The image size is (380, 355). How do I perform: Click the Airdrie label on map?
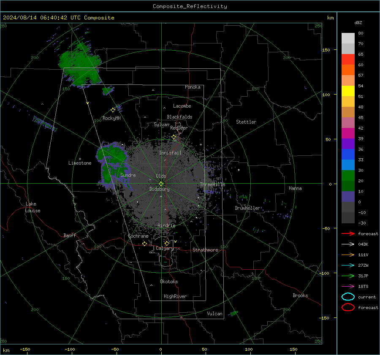pyautogui.click(x=166, y=225)
